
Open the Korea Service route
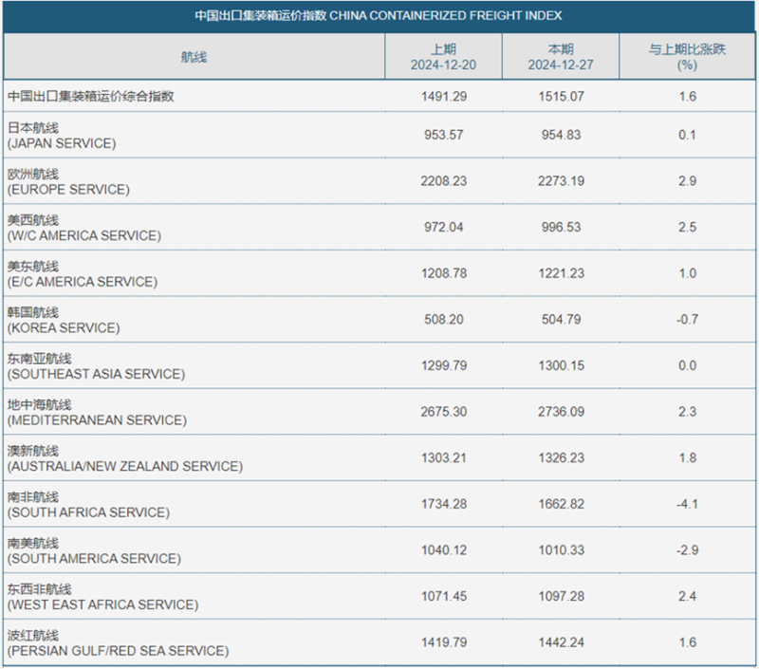[x=63, y=320]
